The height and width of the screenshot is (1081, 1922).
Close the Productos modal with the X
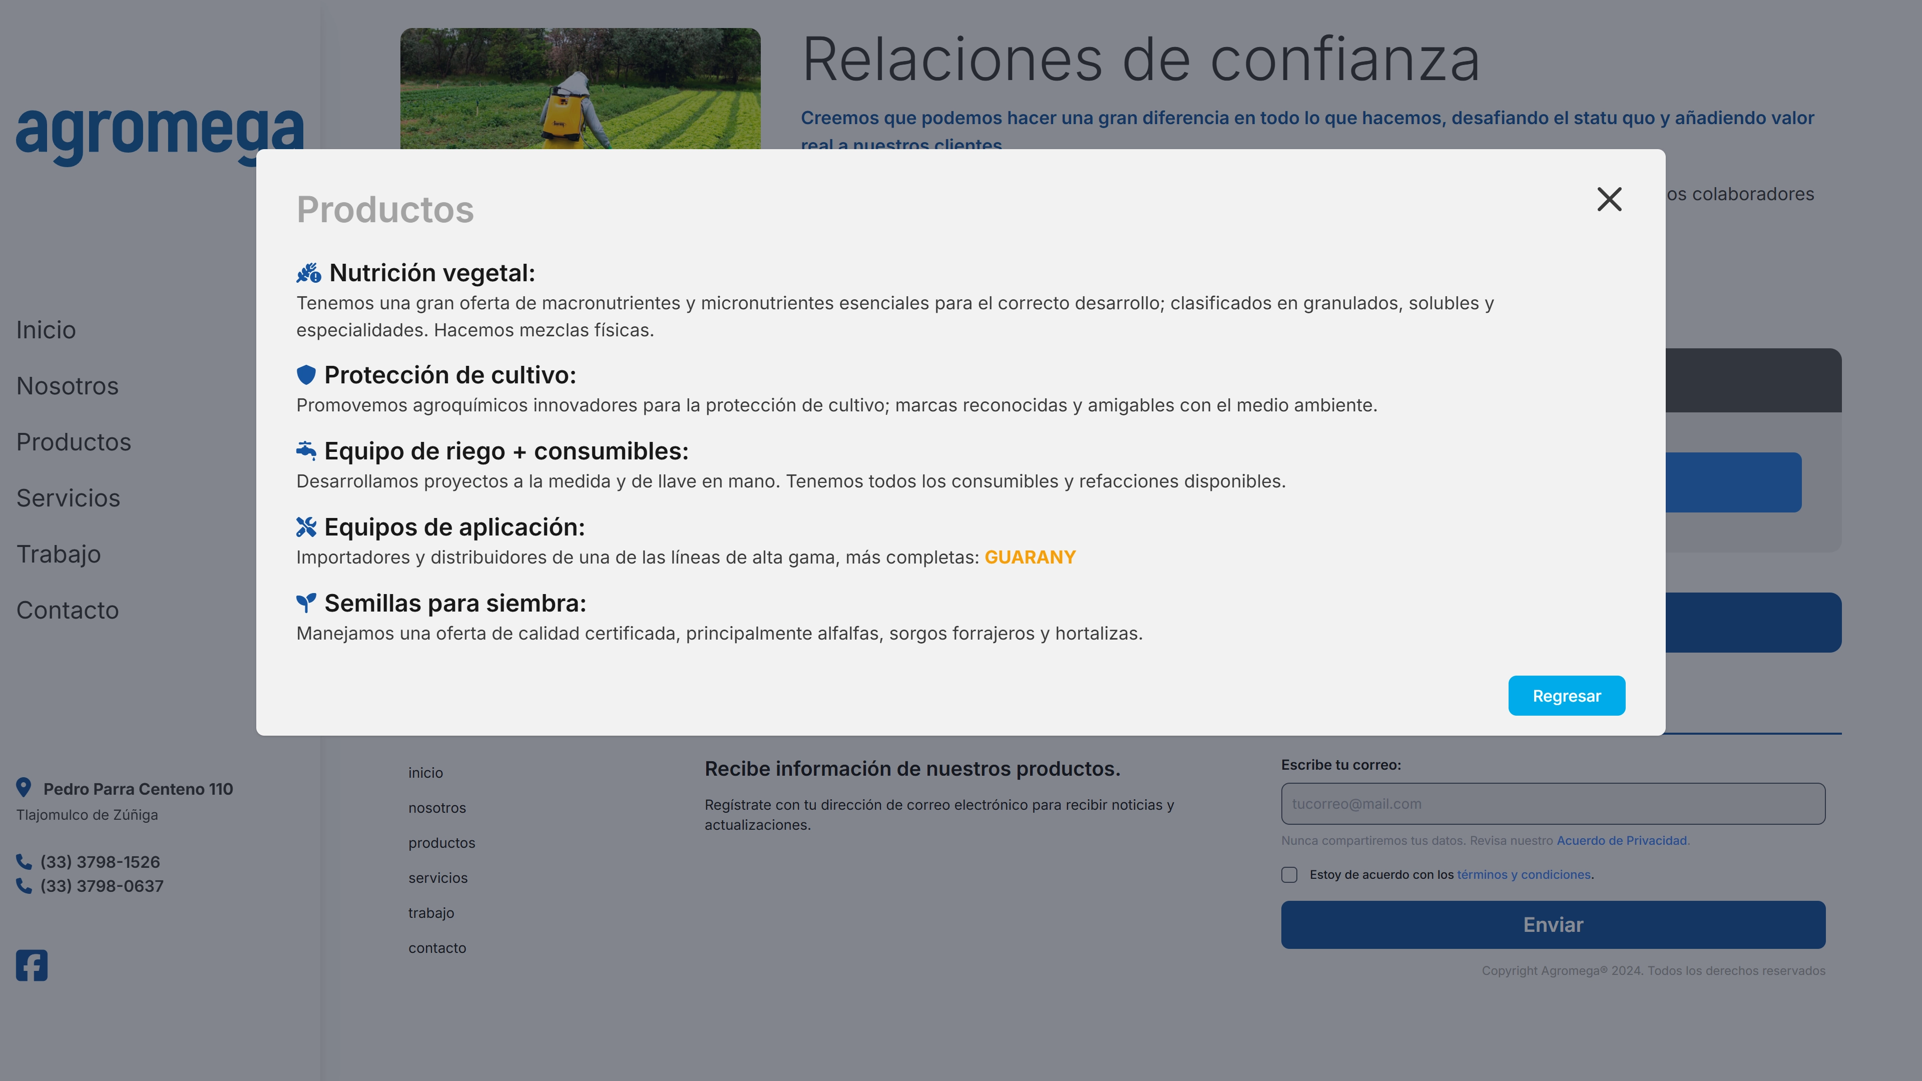pyautogui.click(x=1609, y=199)
